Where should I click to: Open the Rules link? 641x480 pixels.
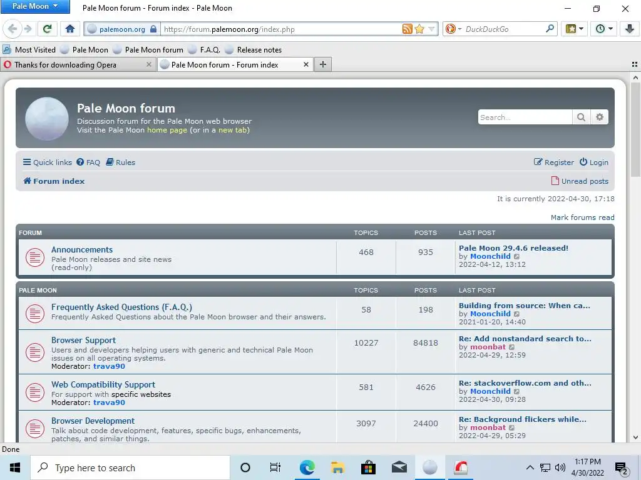click(x=121, y=162)
